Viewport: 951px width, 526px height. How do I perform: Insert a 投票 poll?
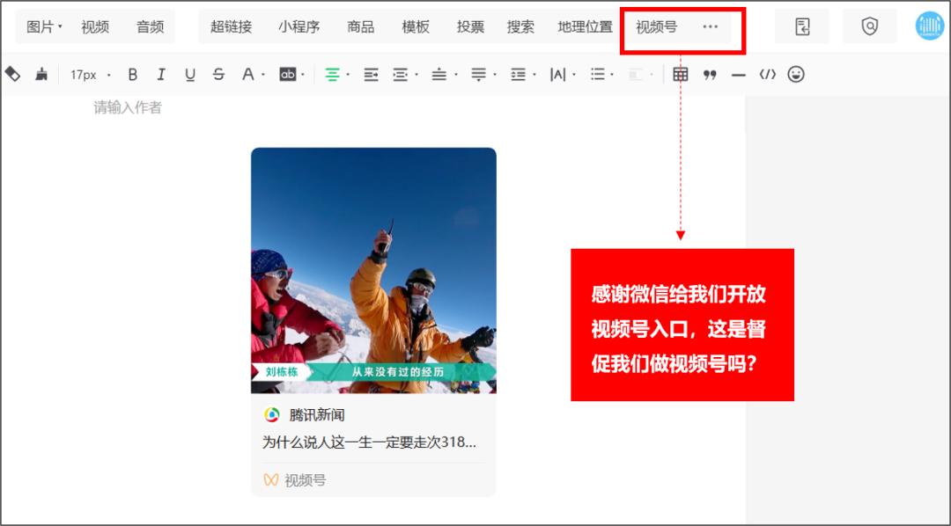click(470, 26)
